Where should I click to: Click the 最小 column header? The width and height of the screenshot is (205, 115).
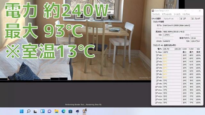point(184,52)
